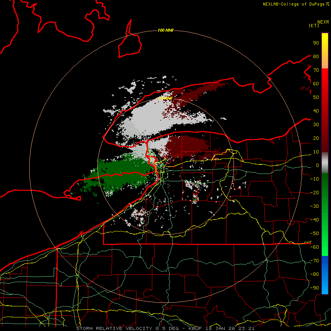Select the -40 knots scale label

[314, 220]
